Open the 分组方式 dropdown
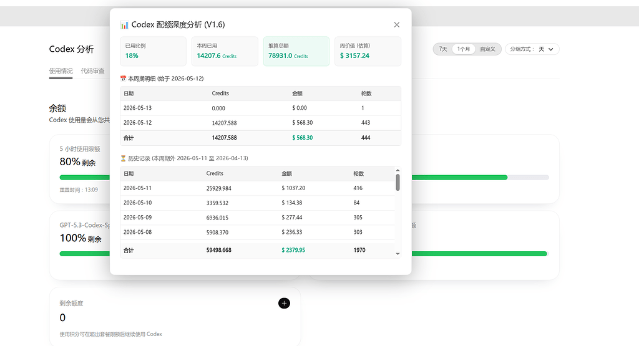The height and width of the screenshot is (346, 639). tap(532, 49)
